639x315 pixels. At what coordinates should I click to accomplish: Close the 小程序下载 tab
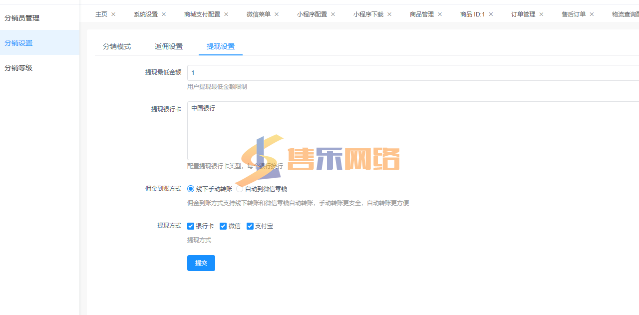[x=389, y=14]
